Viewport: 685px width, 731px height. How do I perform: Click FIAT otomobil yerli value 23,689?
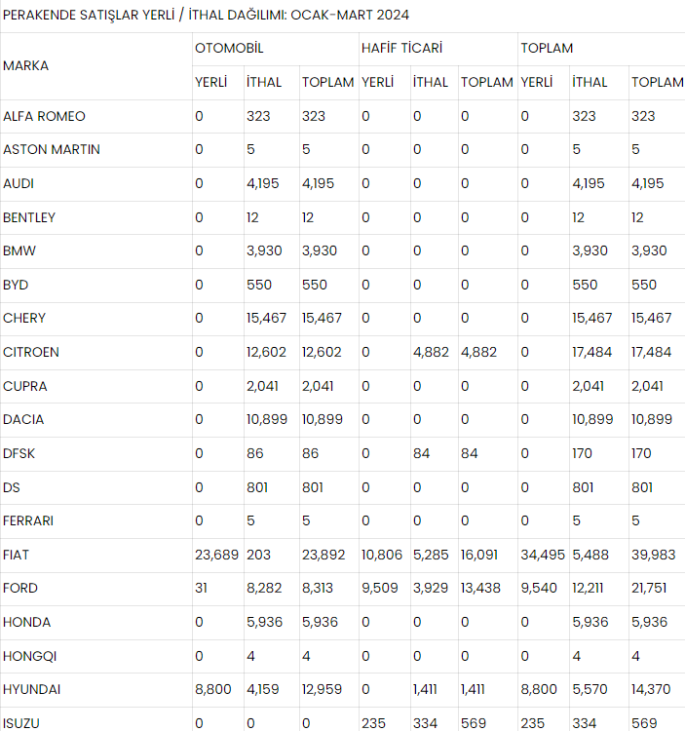click(216, 555)
